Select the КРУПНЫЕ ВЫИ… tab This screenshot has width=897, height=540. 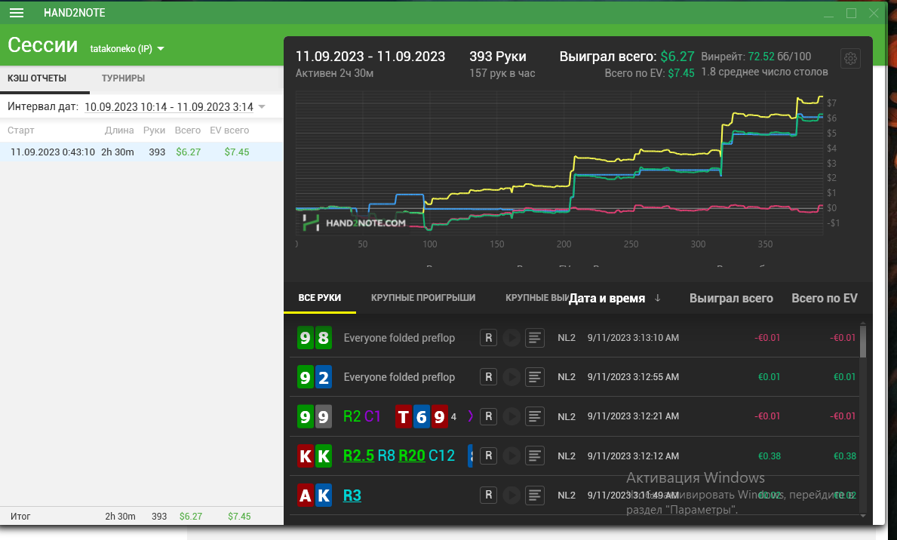coord(536,297)
